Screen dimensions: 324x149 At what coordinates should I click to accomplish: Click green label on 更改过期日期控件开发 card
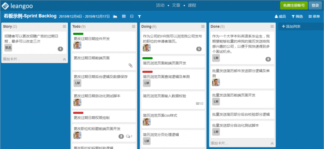[78, 34]
